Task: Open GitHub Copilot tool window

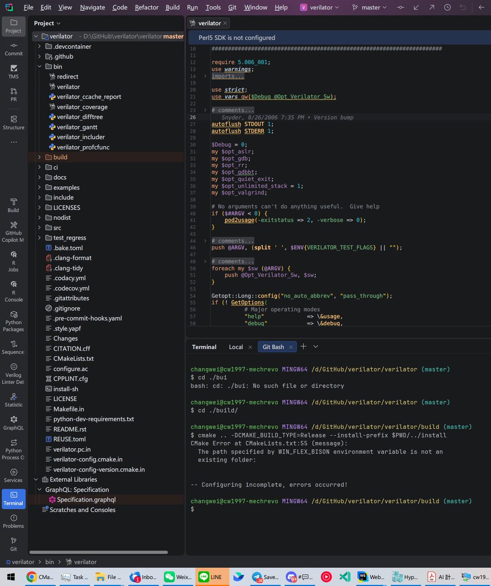Action: [14, 232]
